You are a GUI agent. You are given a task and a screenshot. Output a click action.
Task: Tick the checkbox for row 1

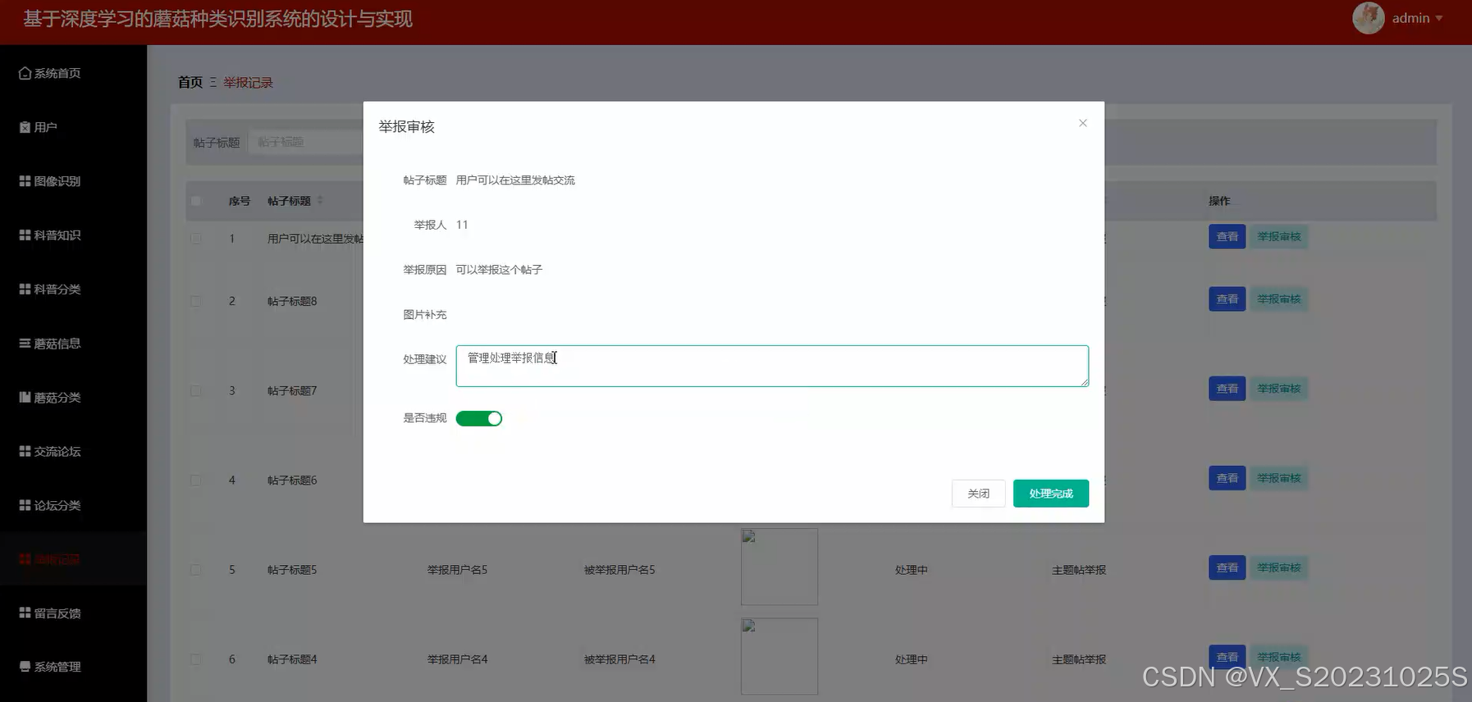(x=196, y=239)
